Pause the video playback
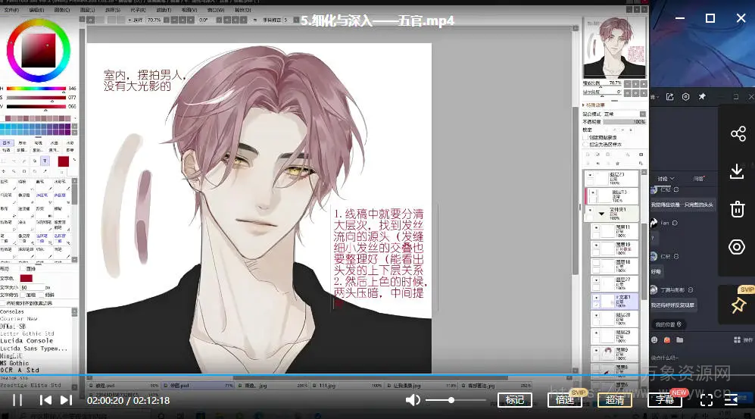Viewport: 755px width, 419px height. point(17,400)
